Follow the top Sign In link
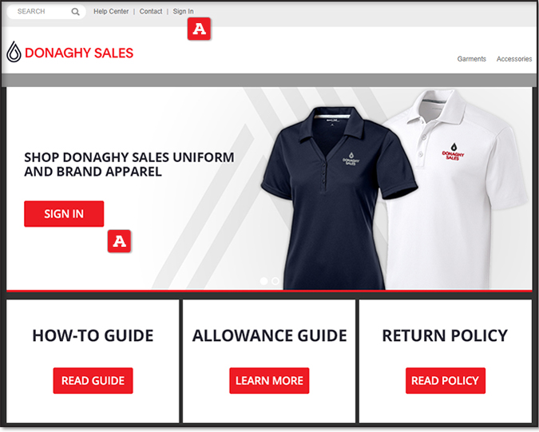The image size is (539, 432). pos(183,11)
